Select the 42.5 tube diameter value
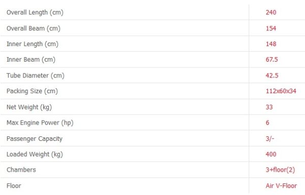 click(x=272, y=75)
